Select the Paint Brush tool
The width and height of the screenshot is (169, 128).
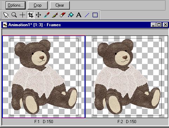tap(55, 15)
